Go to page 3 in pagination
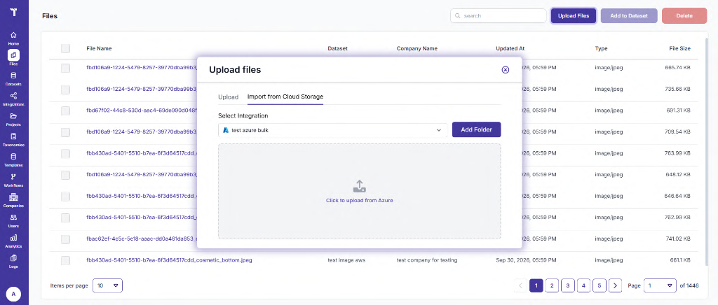718x305 pixels. [567, 286]
